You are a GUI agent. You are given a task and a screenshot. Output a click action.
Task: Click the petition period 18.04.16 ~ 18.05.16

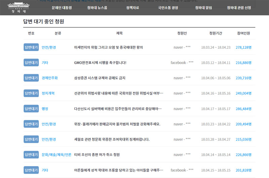(x=216, y=93)
